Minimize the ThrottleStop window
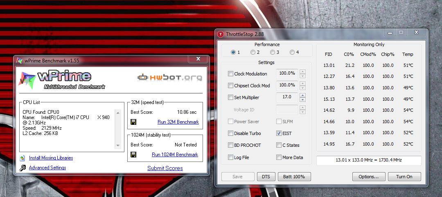Screen dimensions: 442x197 [390, 33]
